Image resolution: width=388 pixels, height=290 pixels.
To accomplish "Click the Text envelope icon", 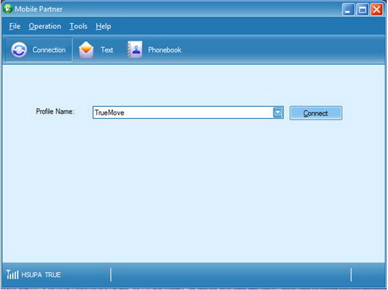I will (86, 50).
